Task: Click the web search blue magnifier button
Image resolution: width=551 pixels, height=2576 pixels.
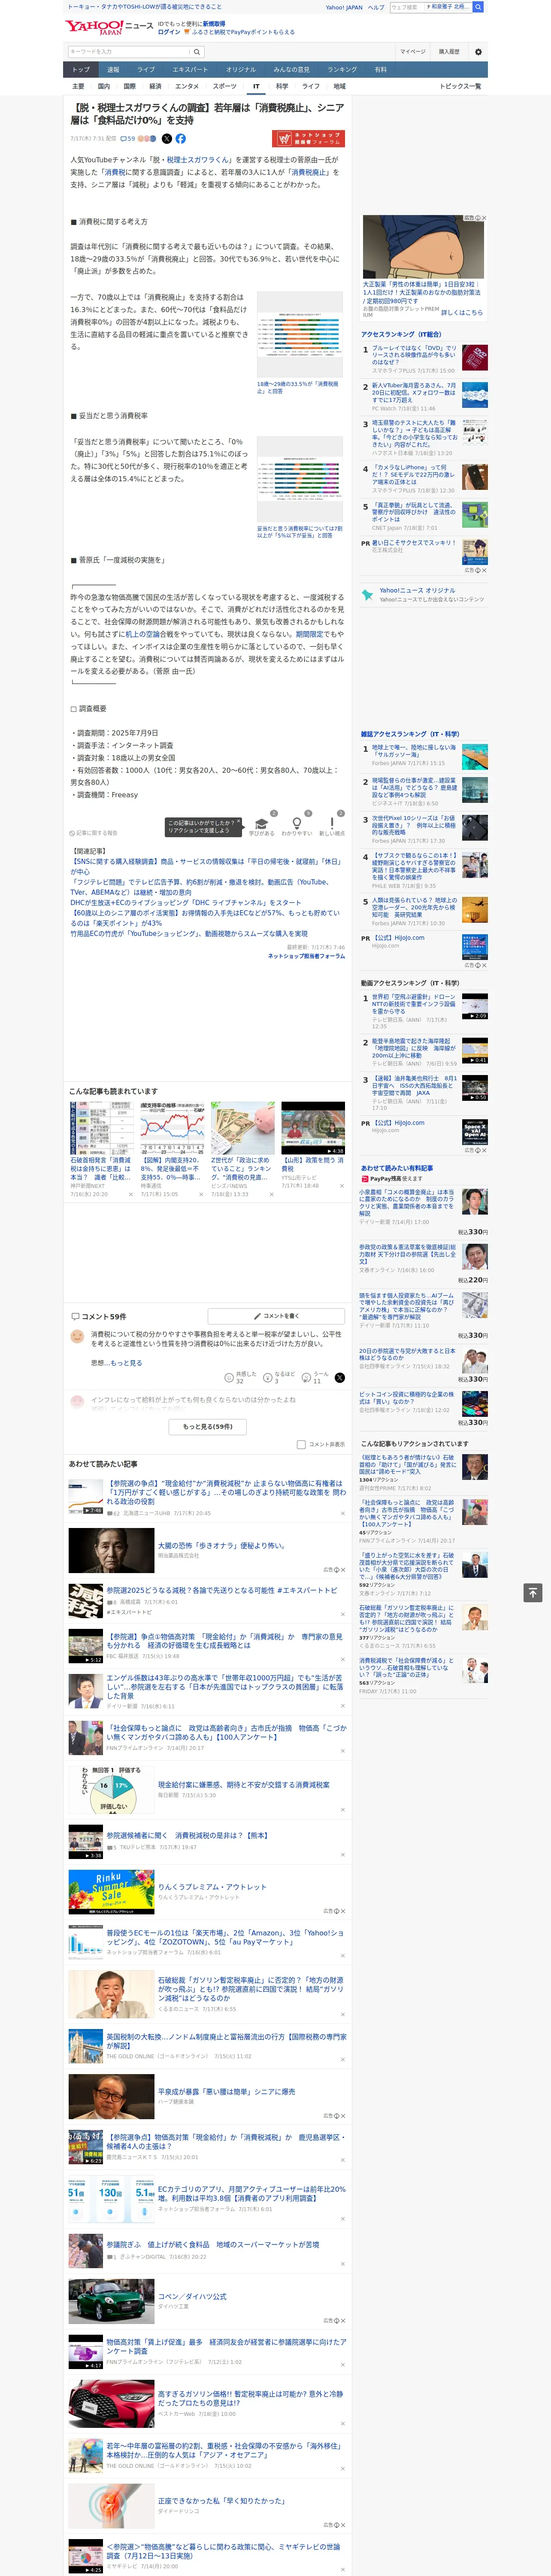Action: pyautogui.click(x=478, y=7)
